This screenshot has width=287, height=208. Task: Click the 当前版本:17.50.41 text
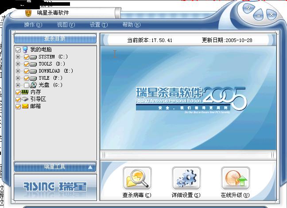coord(150,40)
